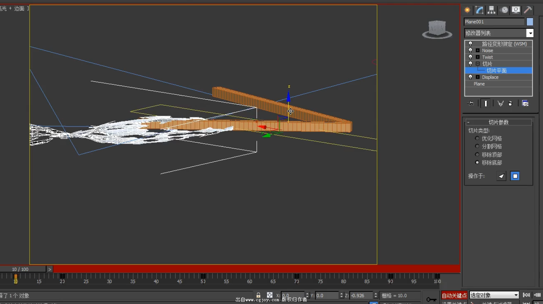
Task: Choose operate-on polygons square icon
Action: [x=515, y=176]
